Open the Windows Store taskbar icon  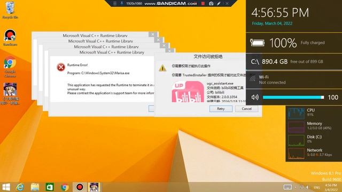(x=50, y=187)
